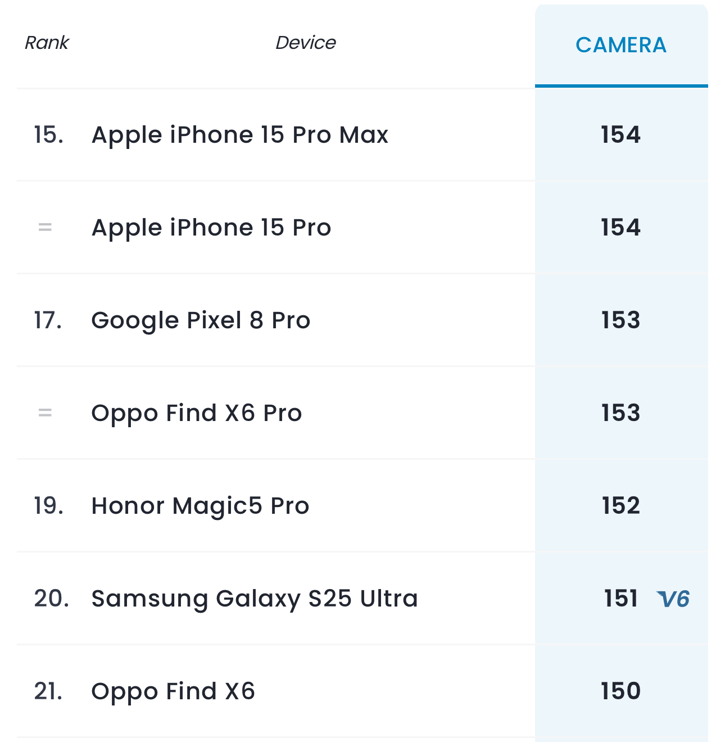Click the Rank column header

click(47, 43)
